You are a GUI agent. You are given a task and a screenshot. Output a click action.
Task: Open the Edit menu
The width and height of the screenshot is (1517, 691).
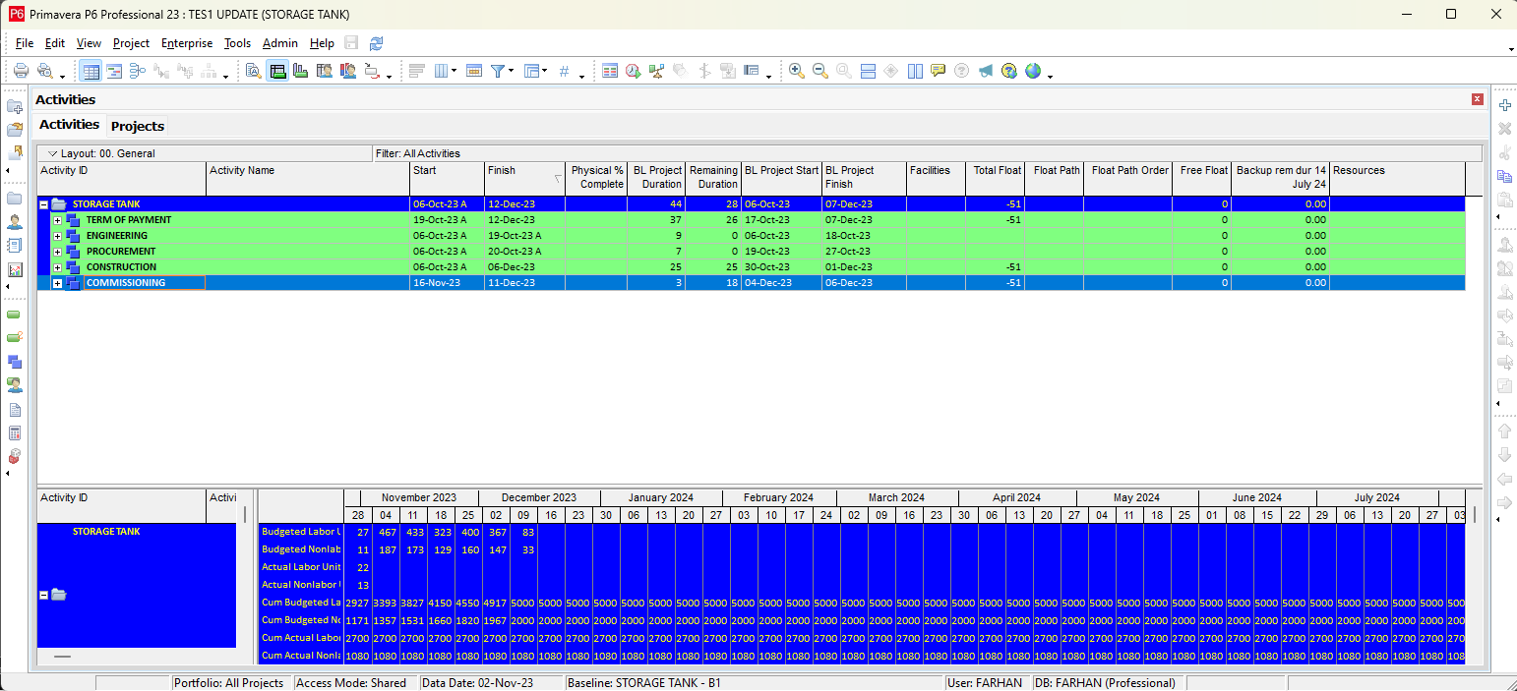point(55,43)
